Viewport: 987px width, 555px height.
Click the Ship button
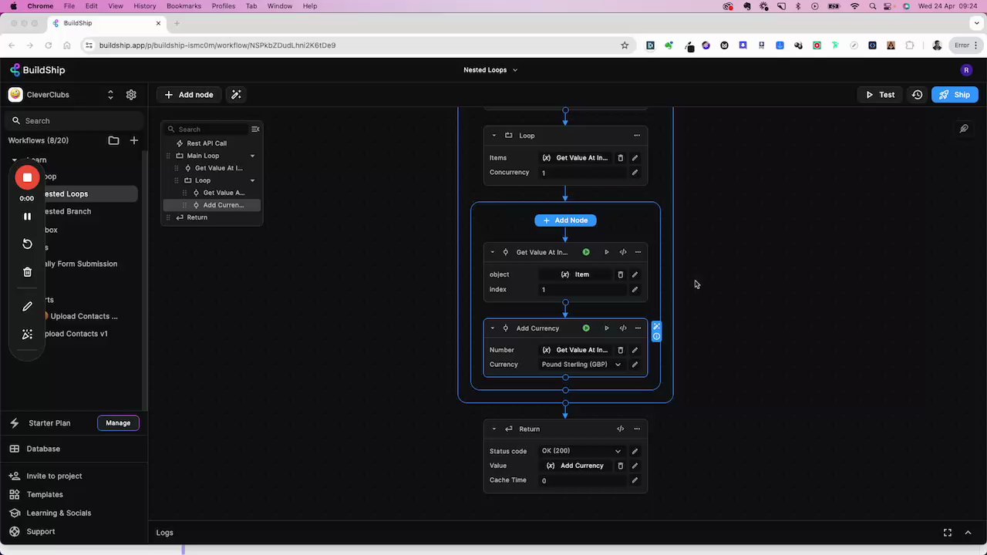(955, 94)
